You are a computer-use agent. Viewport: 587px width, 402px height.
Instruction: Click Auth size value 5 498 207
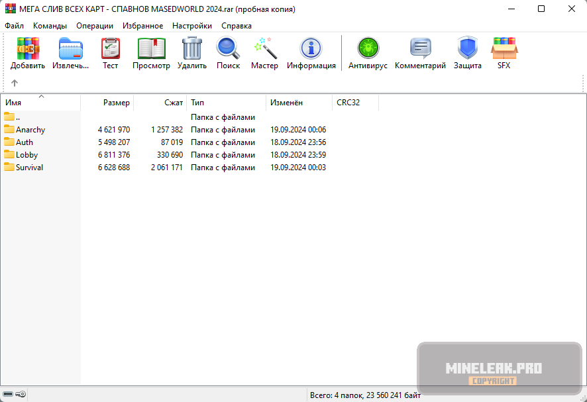pyautogui.click(x=114, y=142)
